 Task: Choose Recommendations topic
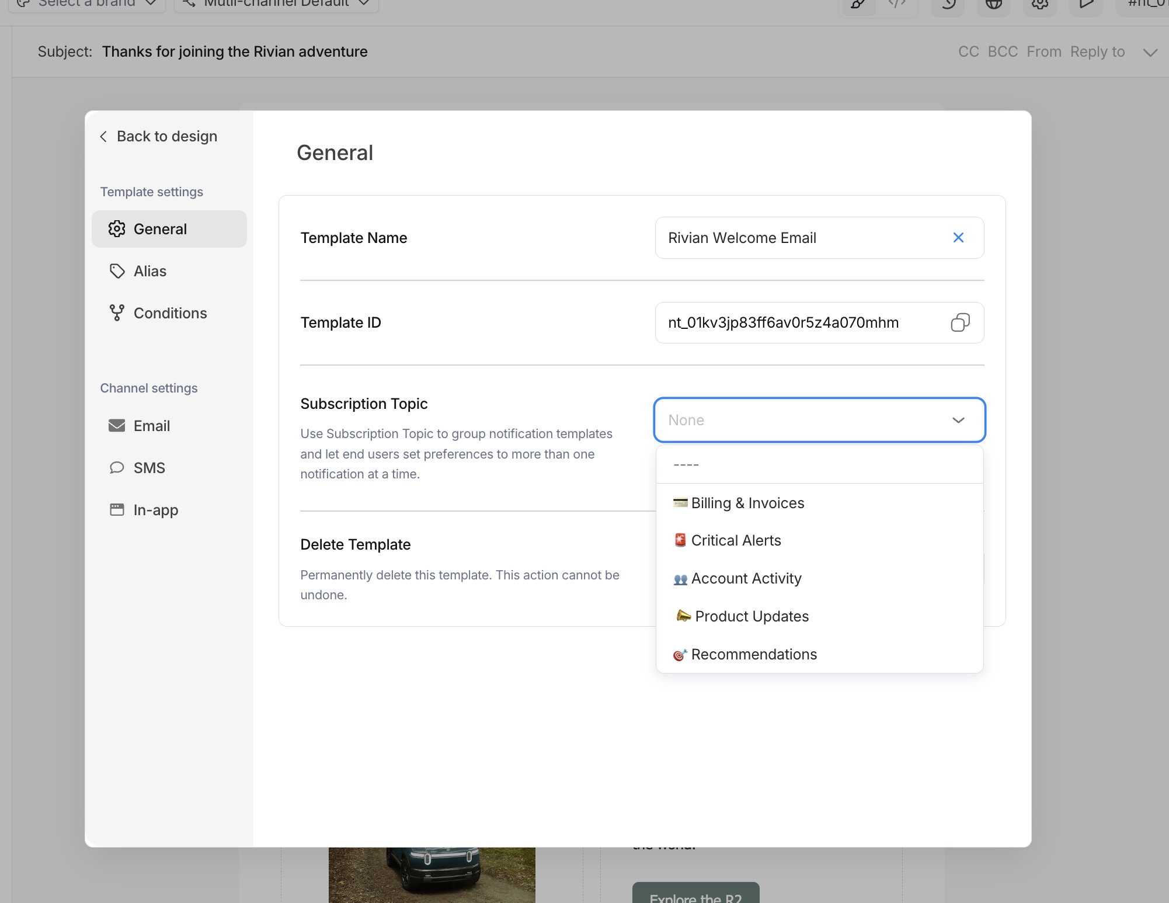(x=820, y=654)
